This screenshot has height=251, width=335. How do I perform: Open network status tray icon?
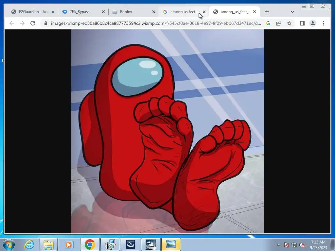[x=294, y=245]
